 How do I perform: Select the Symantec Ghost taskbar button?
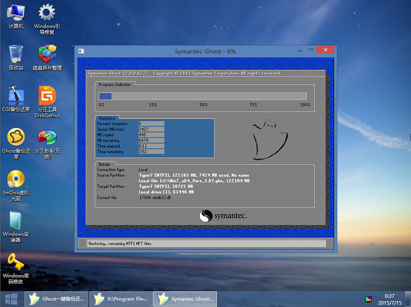pyautogui.click(x=185, y=299)
